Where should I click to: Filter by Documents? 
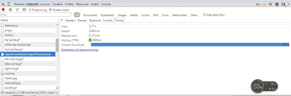(x=90, y=15)
